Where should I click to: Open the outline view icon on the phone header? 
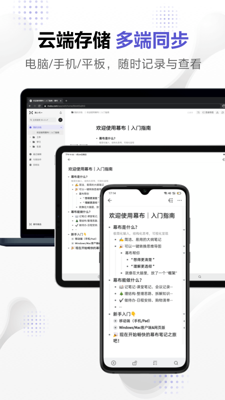170,200
